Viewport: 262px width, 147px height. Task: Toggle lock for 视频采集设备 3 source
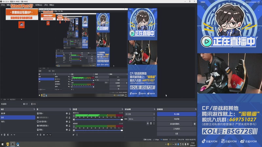(69, 118)
